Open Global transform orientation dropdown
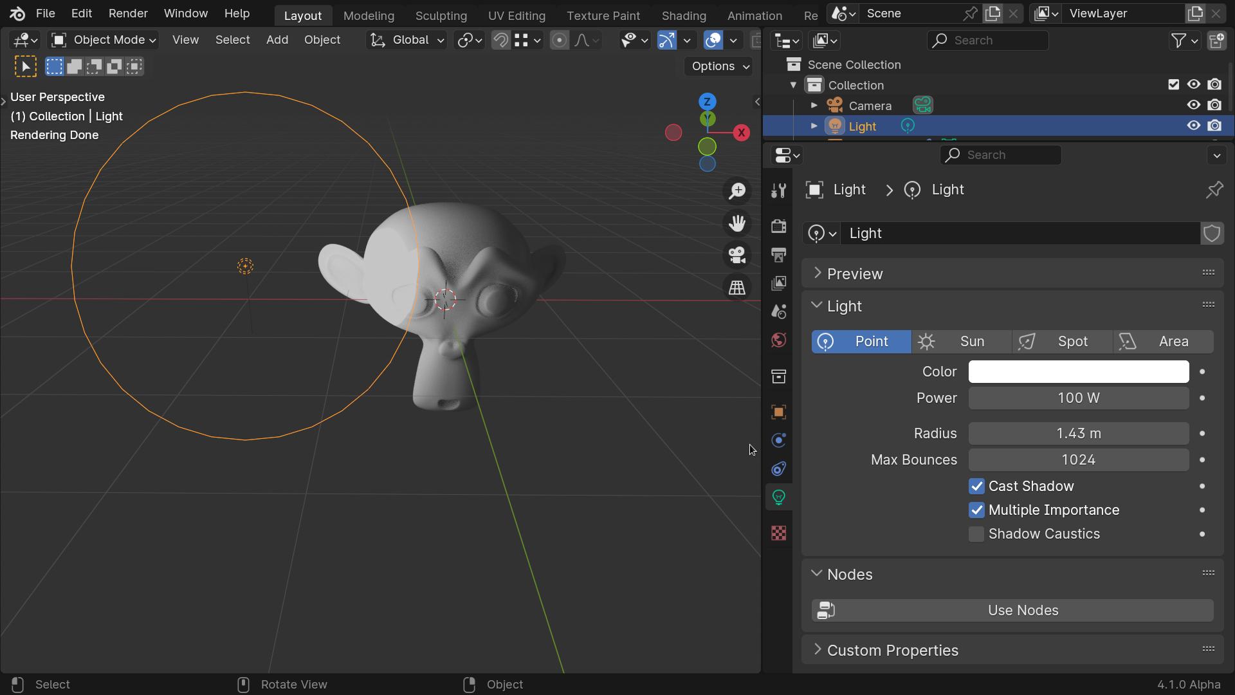Viewport: 1235px width, 695px height. click(407, 41)
